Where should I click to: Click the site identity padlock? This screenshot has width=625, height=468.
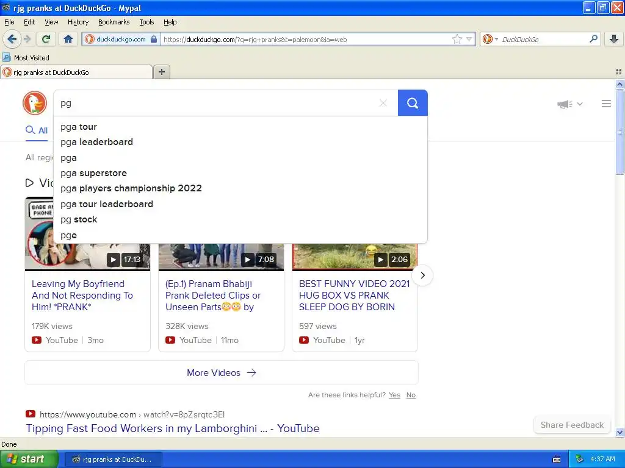coord(154,39)
